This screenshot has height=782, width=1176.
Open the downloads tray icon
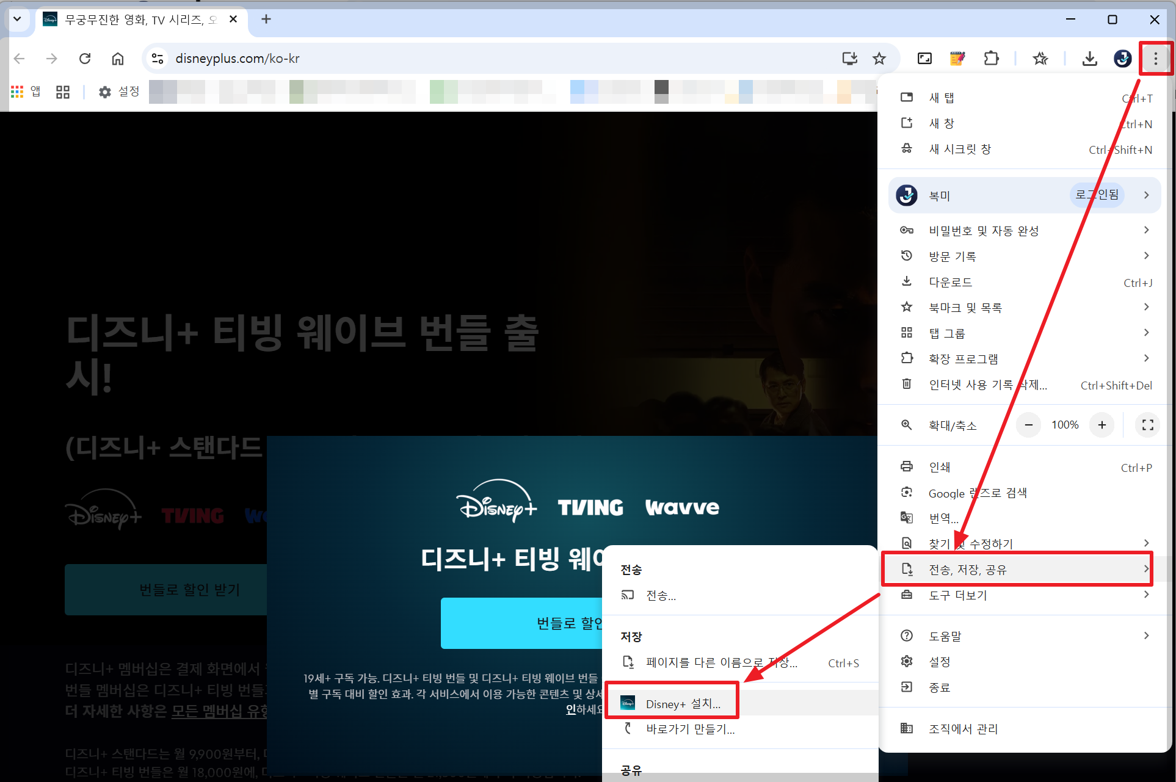click(1089, 59)
